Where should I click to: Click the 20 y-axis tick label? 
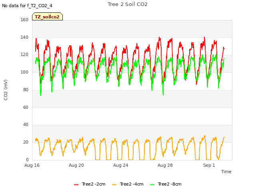pos(26,142)
